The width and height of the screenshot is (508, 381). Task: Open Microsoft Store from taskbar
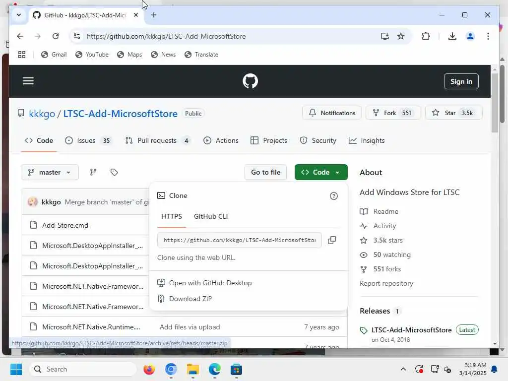[236, 369]
